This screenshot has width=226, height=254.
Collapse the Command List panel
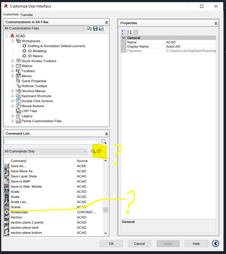106,134
